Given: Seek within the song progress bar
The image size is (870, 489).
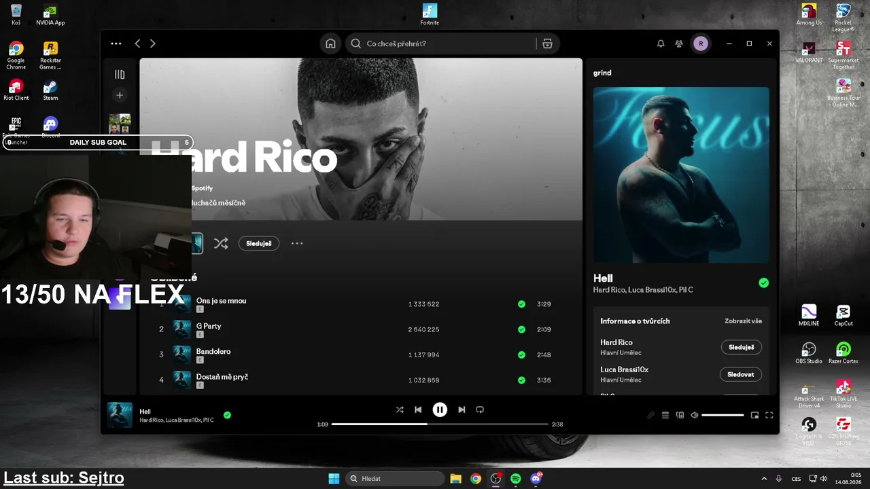Looking at the screenshot, I should (440, 424).
